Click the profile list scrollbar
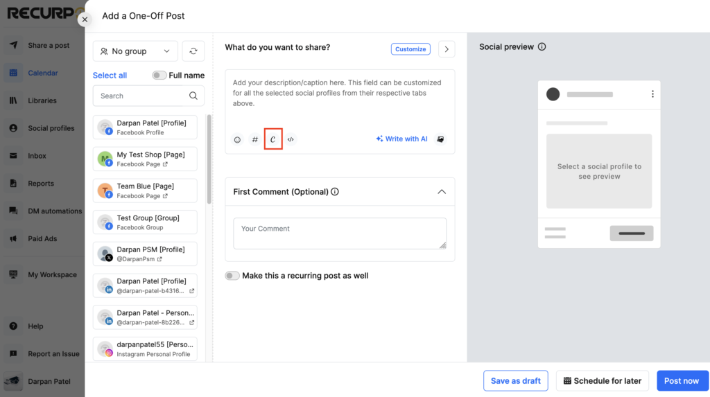 pos(209,159)
